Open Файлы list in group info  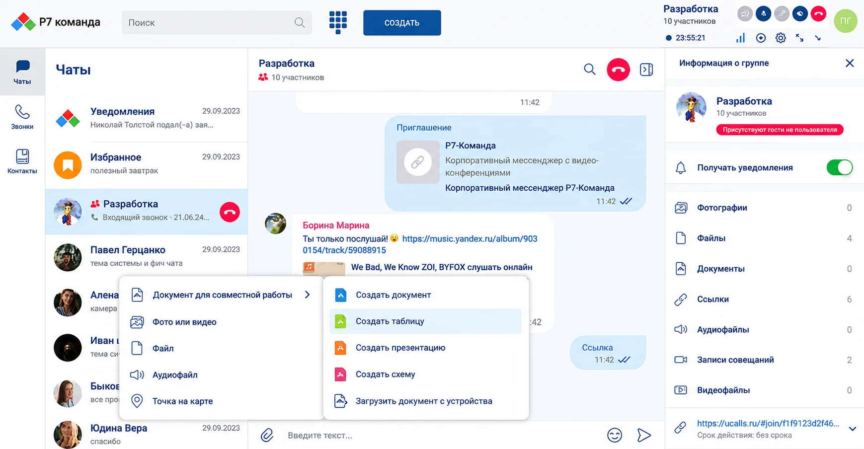(x=764, y=238)
